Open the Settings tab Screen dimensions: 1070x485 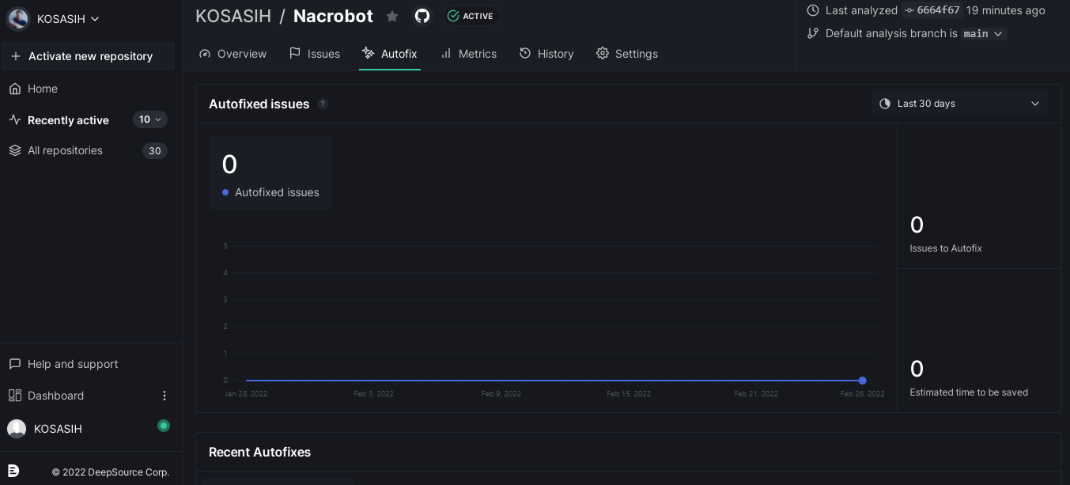tap(627, 54)
